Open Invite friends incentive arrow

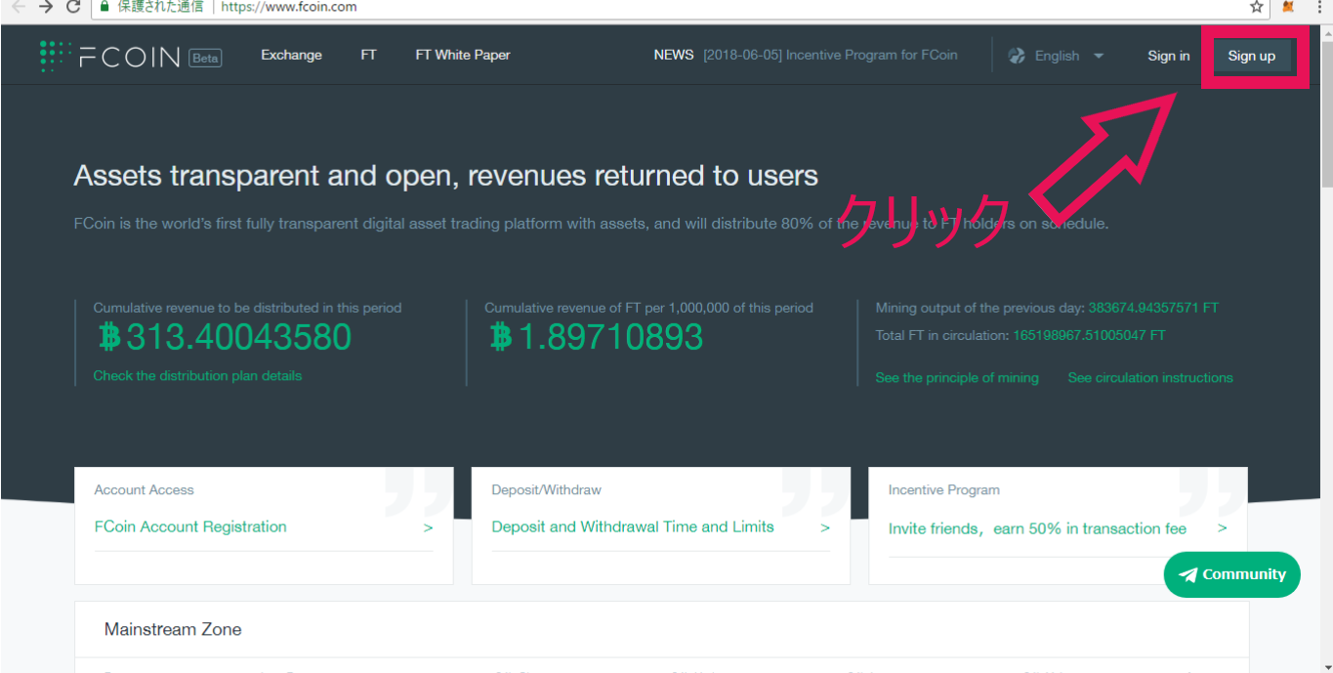[1222, 528]
